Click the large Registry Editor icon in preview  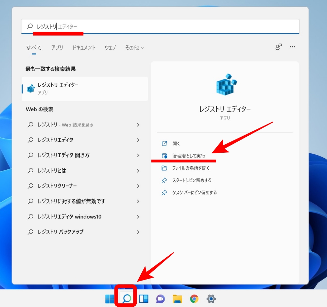[x=227, y=84]
